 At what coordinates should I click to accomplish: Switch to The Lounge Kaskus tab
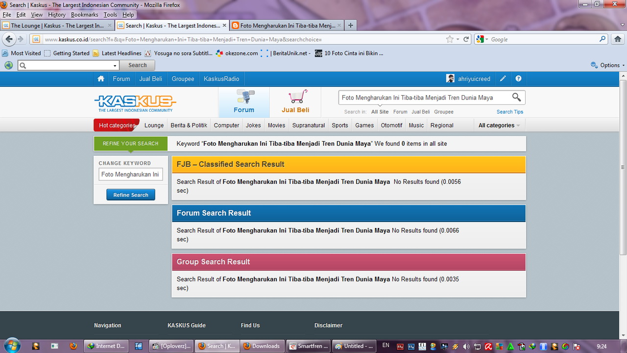click(x=57, y=25)
